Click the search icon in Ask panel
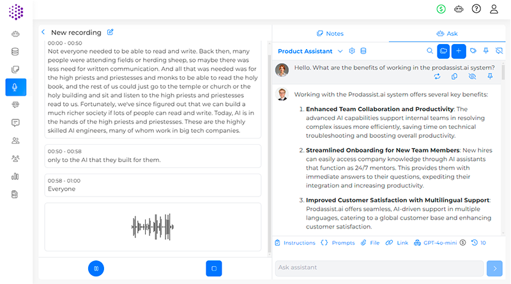 [x=430, y=51]
